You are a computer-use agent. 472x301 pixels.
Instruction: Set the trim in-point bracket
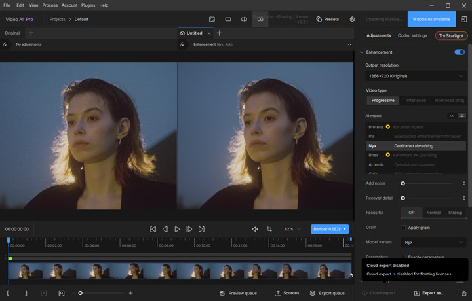8,293
